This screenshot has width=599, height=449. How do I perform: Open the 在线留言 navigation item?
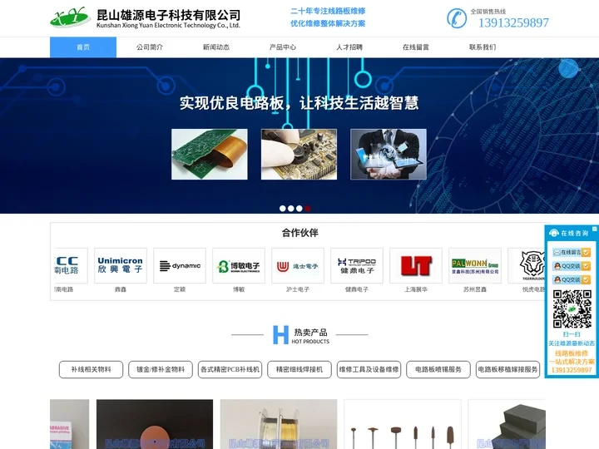(x=416, y=47)
